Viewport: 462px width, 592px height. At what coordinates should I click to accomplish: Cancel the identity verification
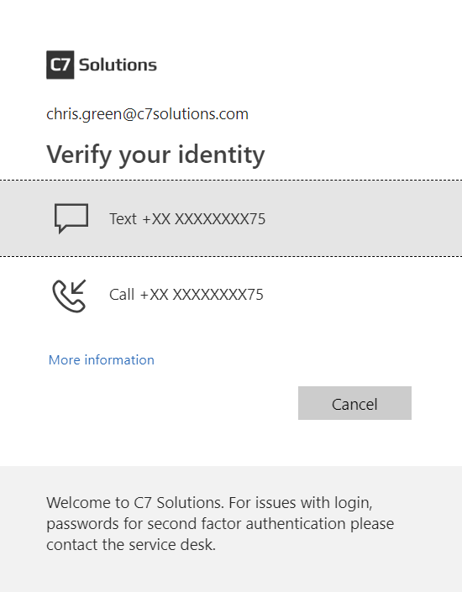click(x=354, y=403)
